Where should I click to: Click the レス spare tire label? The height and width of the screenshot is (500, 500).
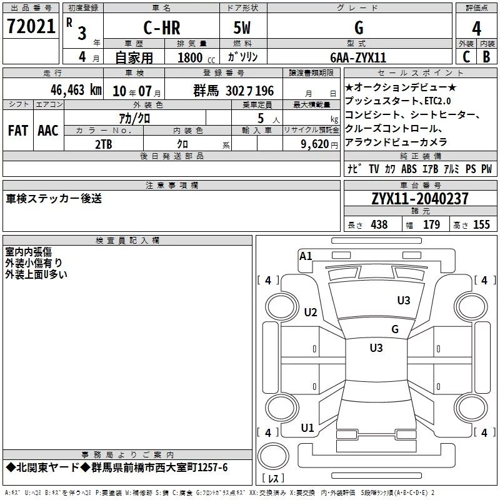click(273, 478)
